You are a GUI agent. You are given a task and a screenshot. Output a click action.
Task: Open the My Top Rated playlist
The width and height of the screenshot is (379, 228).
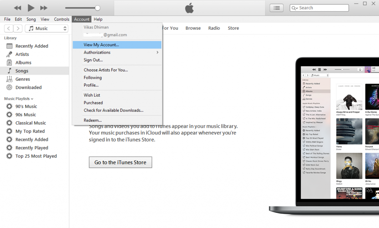(30, 131)
